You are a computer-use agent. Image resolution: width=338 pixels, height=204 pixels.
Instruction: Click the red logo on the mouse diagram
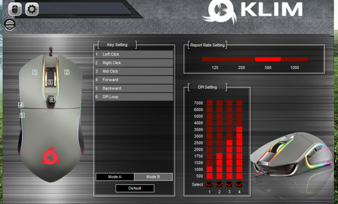[50, 157]
